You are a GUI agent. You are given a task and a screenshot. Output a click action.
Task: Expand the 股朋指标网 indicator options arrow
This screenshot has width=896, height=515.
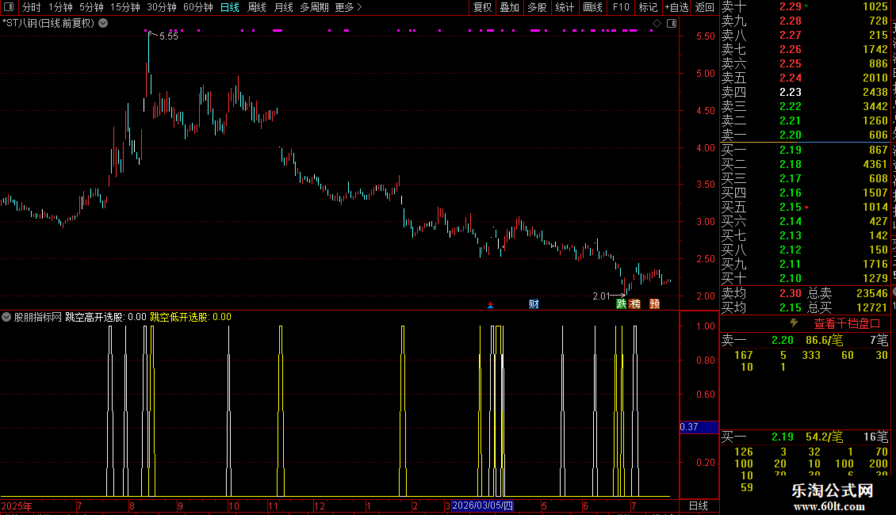[x=6, y=317]
